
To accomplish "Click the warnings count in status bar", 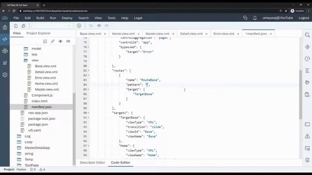I will click(42, 170).
